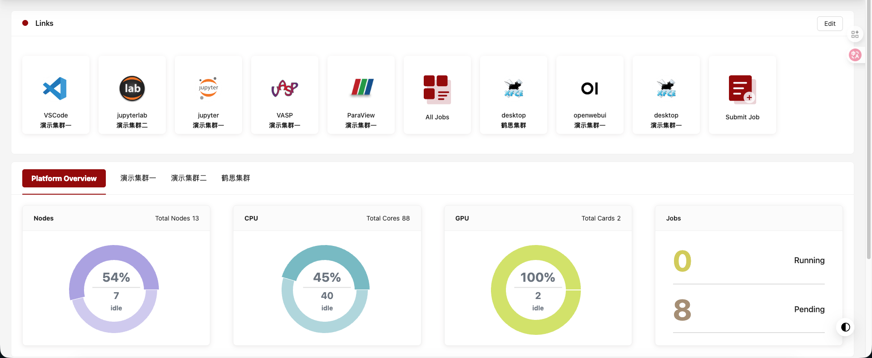The image size is (872, 358).
Task: Select the Platform Overview tab
Action: pyautogui.click(x=64, y=178)
